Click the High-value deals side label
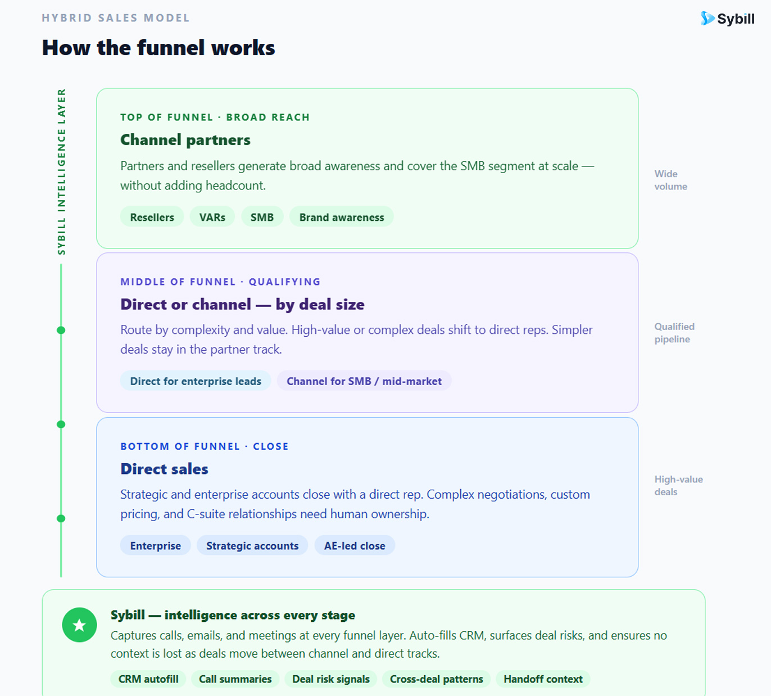The width and height of the screenshot is (771, 696). point(678,486)
